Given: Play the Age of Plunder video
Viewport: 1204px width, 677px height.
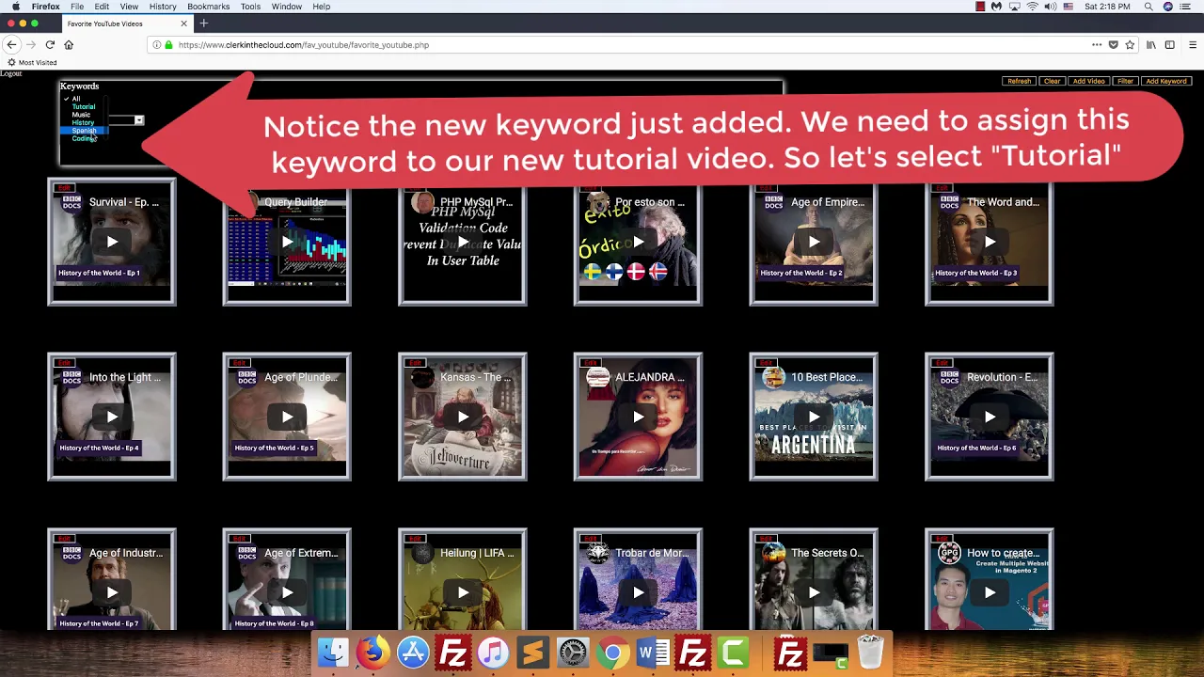Looking at the screenshot, I should click(x=287, y=417).
